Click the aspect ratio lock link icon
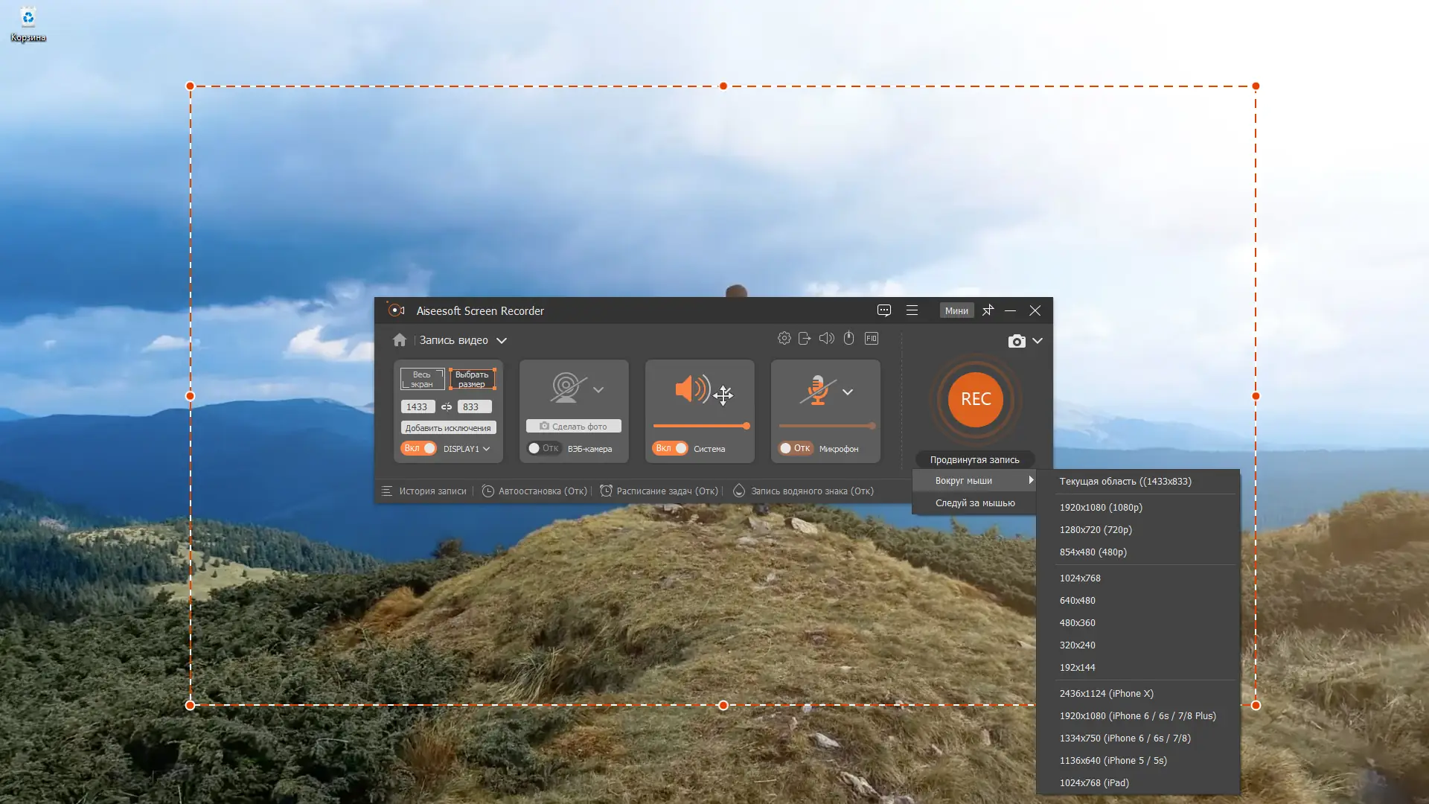 [447, 406]
